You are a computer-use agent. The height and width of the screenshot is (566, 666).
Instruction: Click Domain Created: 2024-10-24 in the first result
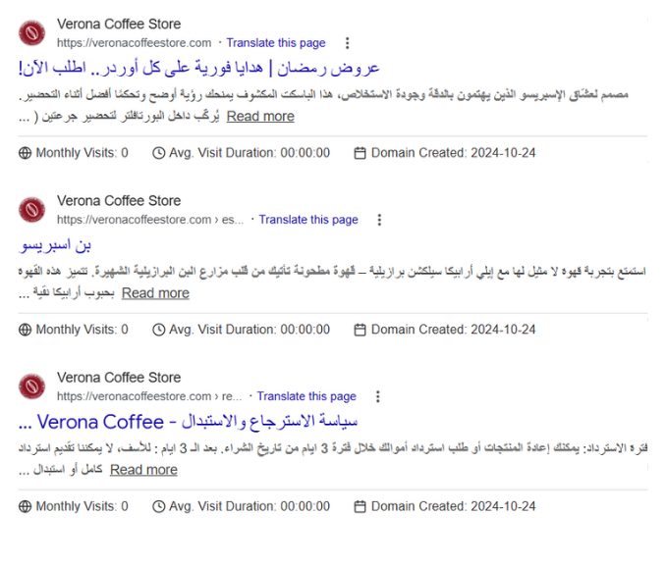click(453, 153)
